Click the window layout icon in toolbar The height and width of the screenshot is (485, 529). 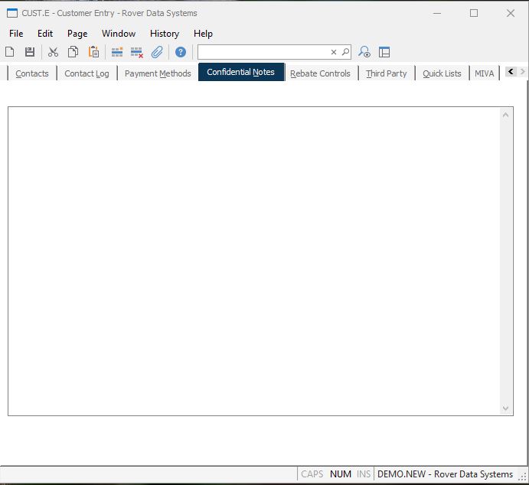coord(384,52)
